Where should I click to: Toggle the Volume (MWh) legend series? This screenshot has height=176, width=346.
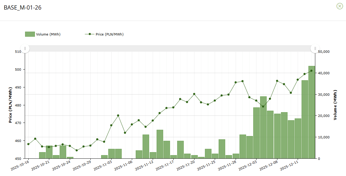(x=43, y=34)
